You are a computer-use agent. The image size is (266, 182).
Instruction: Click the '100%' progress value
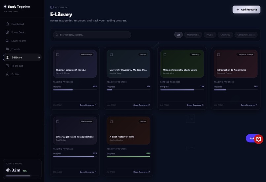coord(148,153)
